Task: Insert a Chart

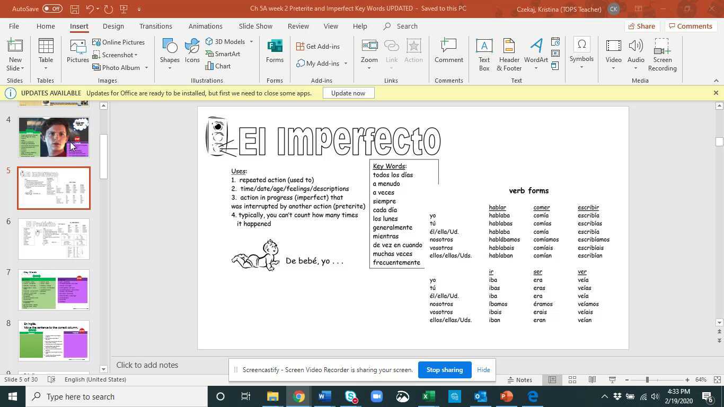Action: click(221, 66)
